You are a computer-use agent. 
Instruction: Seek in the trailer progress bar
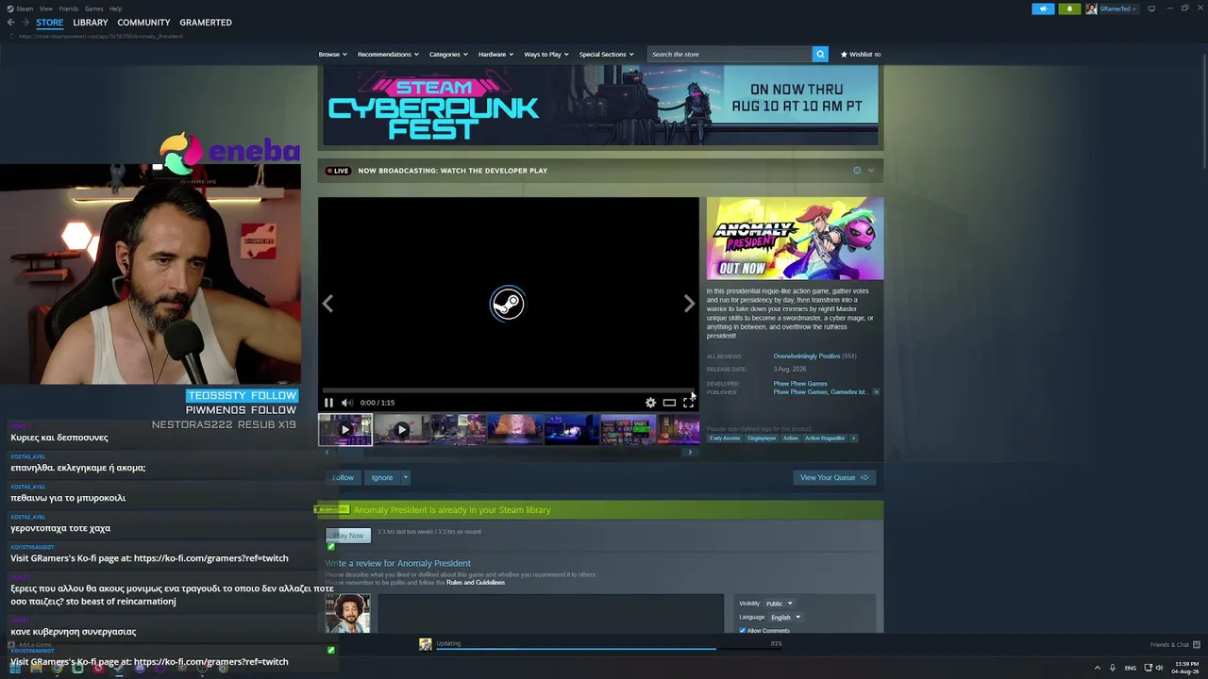tap(509, 390)
